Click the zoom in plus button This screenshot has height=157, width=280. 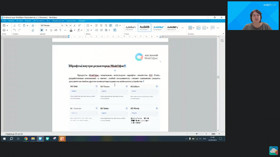click(206, 134)
